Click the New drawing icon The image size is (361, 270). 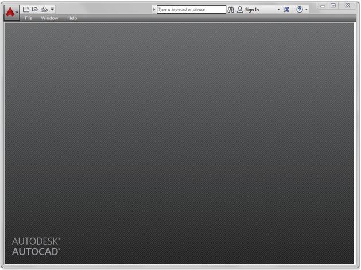click(x=26, y=10)
